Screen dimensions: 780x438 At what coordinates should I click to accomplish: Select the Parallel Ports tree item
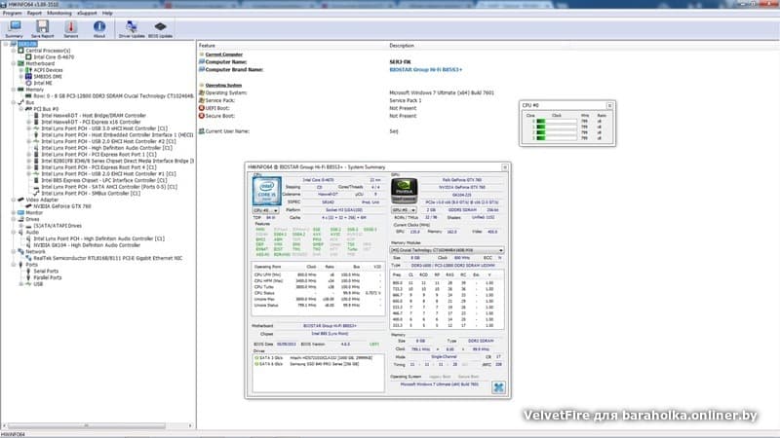pyautogui.click(x=48, y=277)
